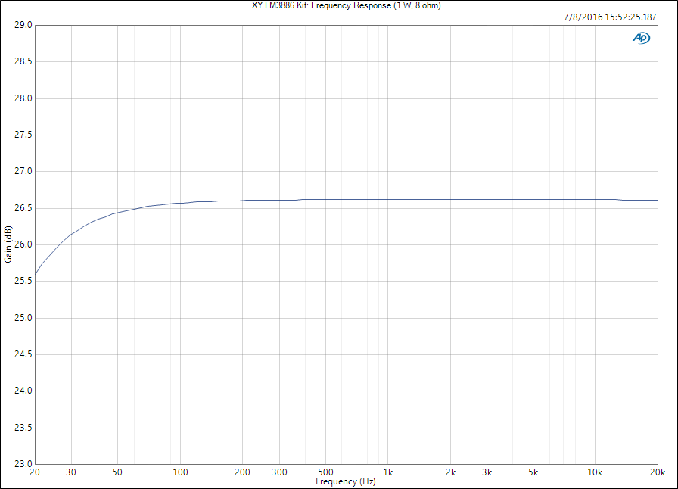678x489 pixels.
Task: Click the 1k frequency tick label
Action: click(x=388, y=472)
